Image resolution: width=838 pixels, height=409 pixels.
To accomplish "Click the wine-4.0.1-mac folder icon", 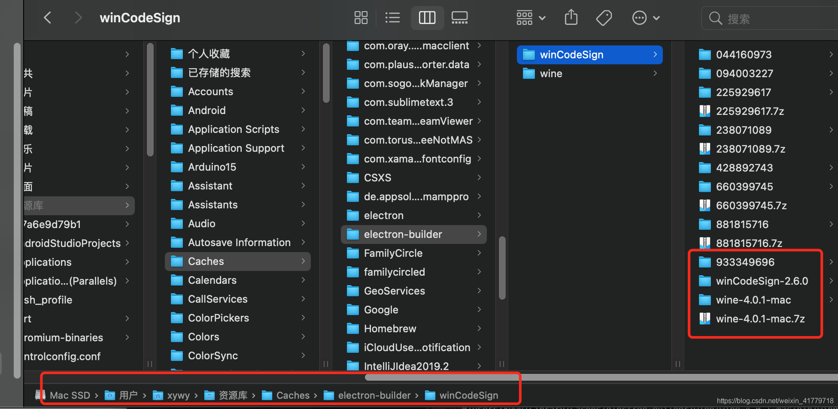I will coord(705,300).
